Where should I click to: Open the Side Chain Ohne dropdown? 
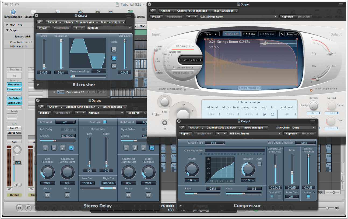[304, 128]
